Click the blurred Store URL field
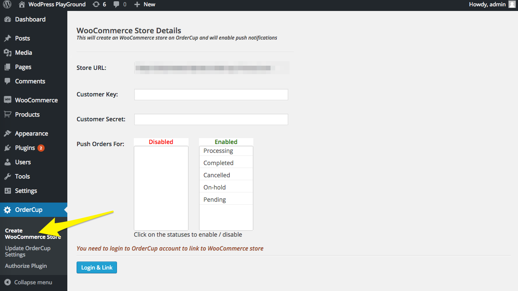Screen dimensions: 518x291 (x=212, y=68)
